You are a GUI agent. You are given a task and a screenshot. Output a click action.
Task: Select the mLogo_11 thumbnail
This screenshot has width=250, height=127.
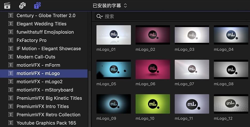192,104
